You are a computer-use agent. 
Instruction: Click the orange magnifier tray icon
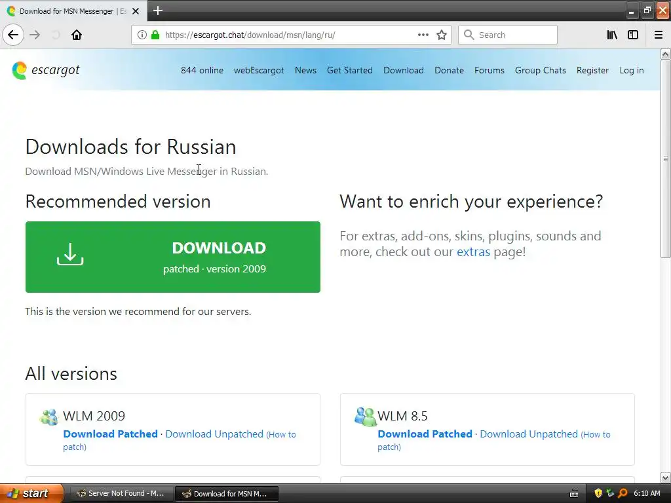tap(623, 493)
